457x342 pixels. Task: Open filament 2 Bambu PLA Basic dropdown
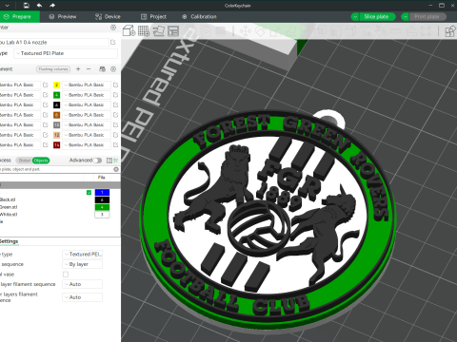click(x=87, y=85)
